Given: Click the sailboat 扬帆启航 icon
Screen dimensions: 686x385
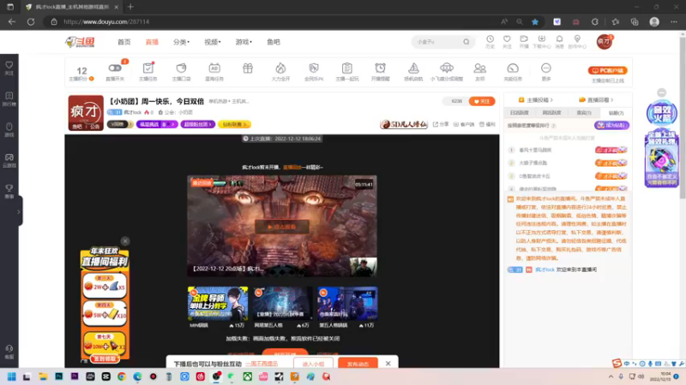Looking at the screenshot, I should click(x=413, y=68).
